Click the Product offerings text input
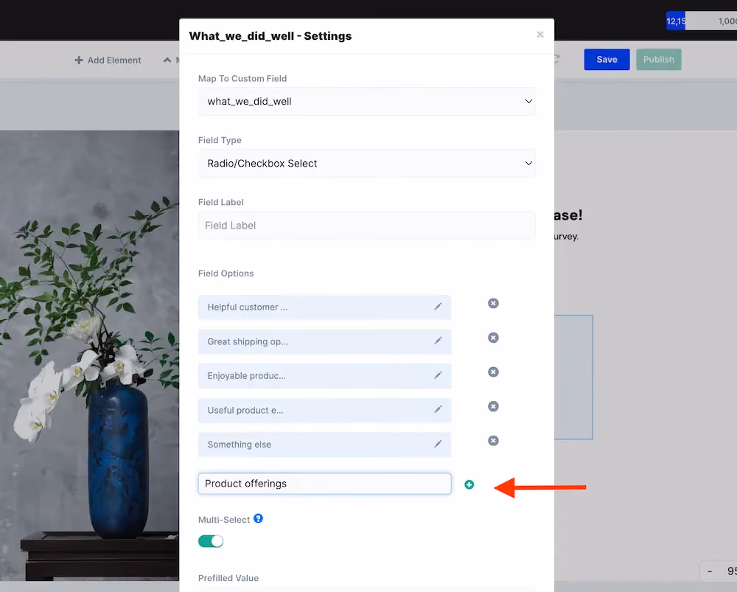Screen dimensions: 737x592 (x=325, y=484)
